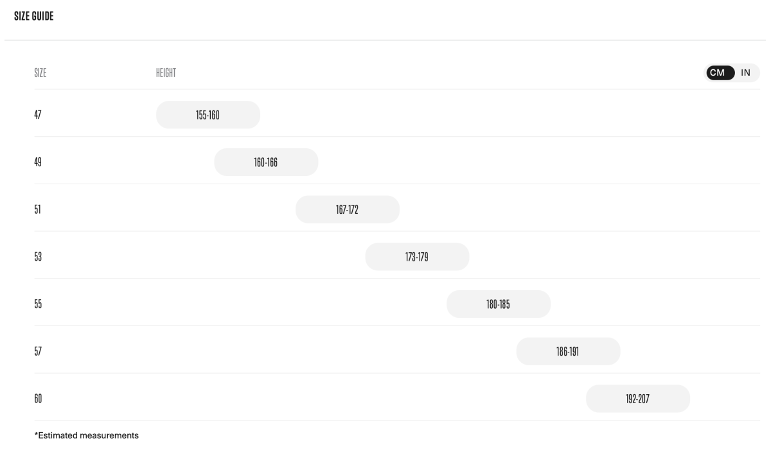The image size is (771, 468).
Task: Switch units to IN
Action: click(746, 73)
